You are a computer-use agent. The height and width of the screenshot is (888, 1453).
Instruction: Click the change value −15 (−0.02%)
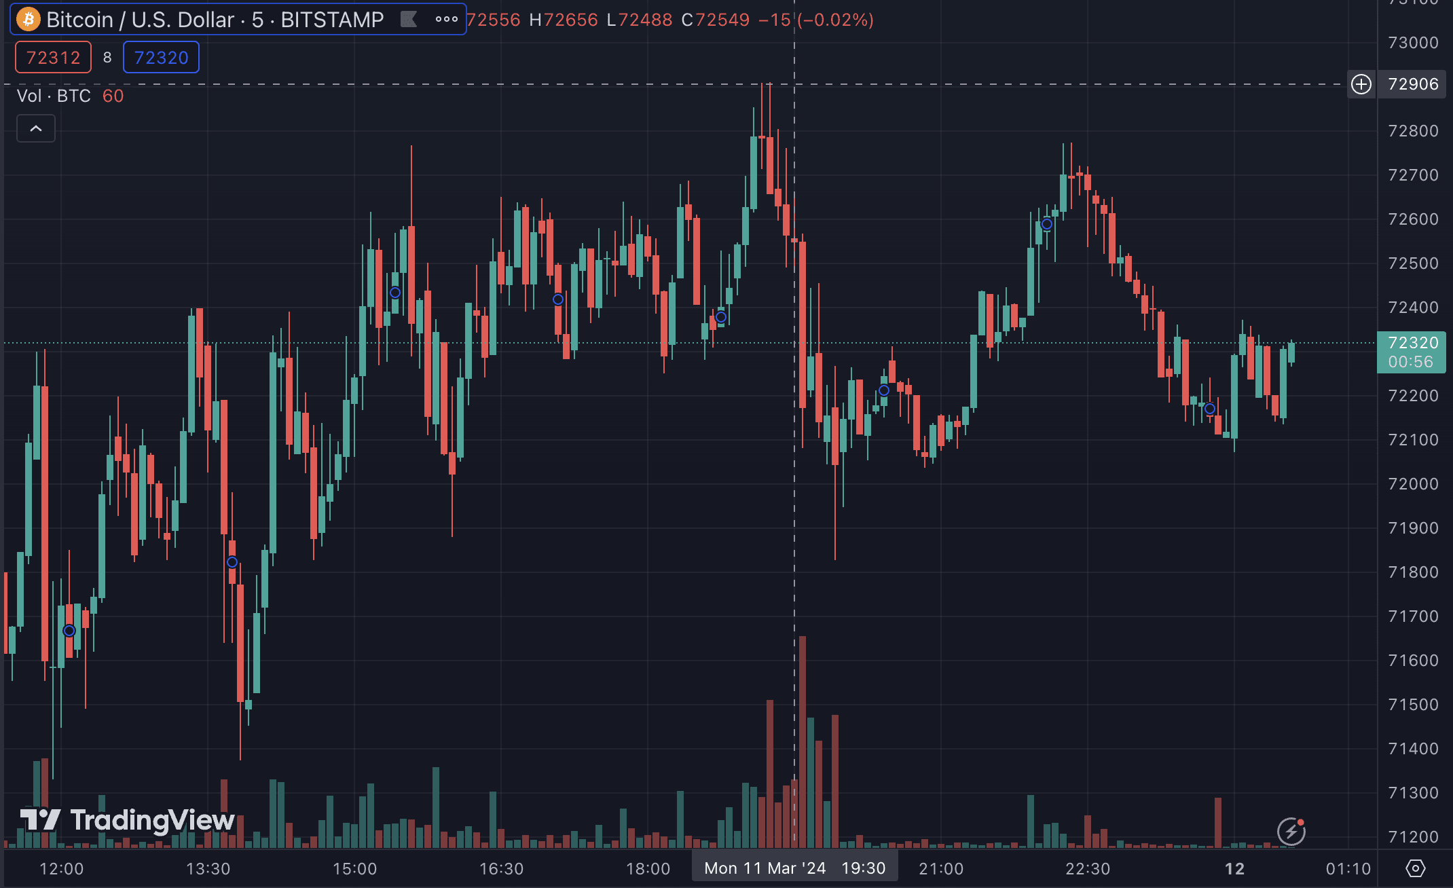coord(816,20)
